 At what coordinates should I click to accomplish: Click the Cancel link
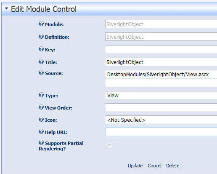pos(154,166)
